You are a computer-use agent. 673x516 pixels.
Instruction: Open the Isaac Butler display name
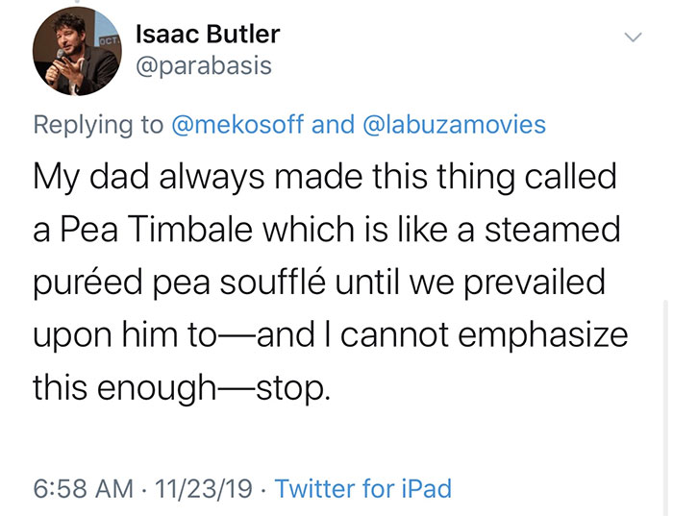(x=208, y=35)
